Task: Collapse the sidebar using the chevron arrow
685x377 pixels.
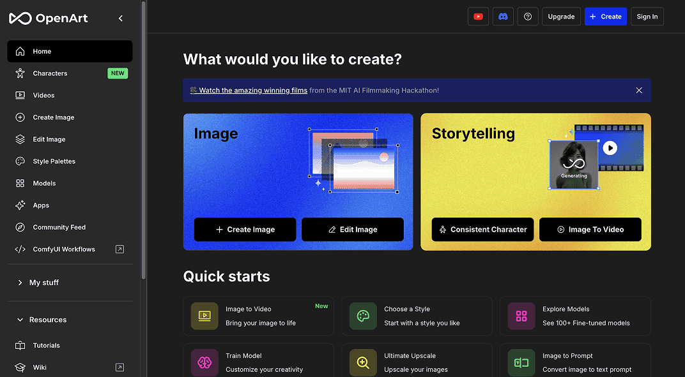Action: 121,18
